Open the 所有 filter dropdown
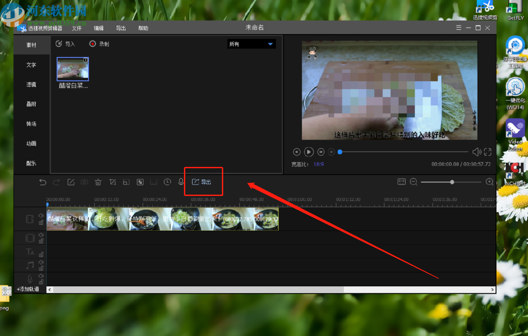 (x=251, y=44)
